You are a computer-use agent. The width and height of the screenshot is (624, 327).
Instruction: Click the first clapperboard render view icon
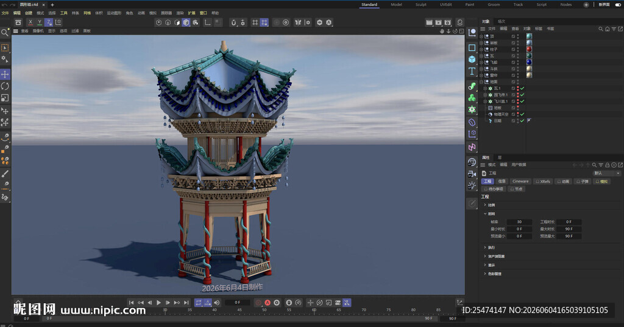click(429, 22)
